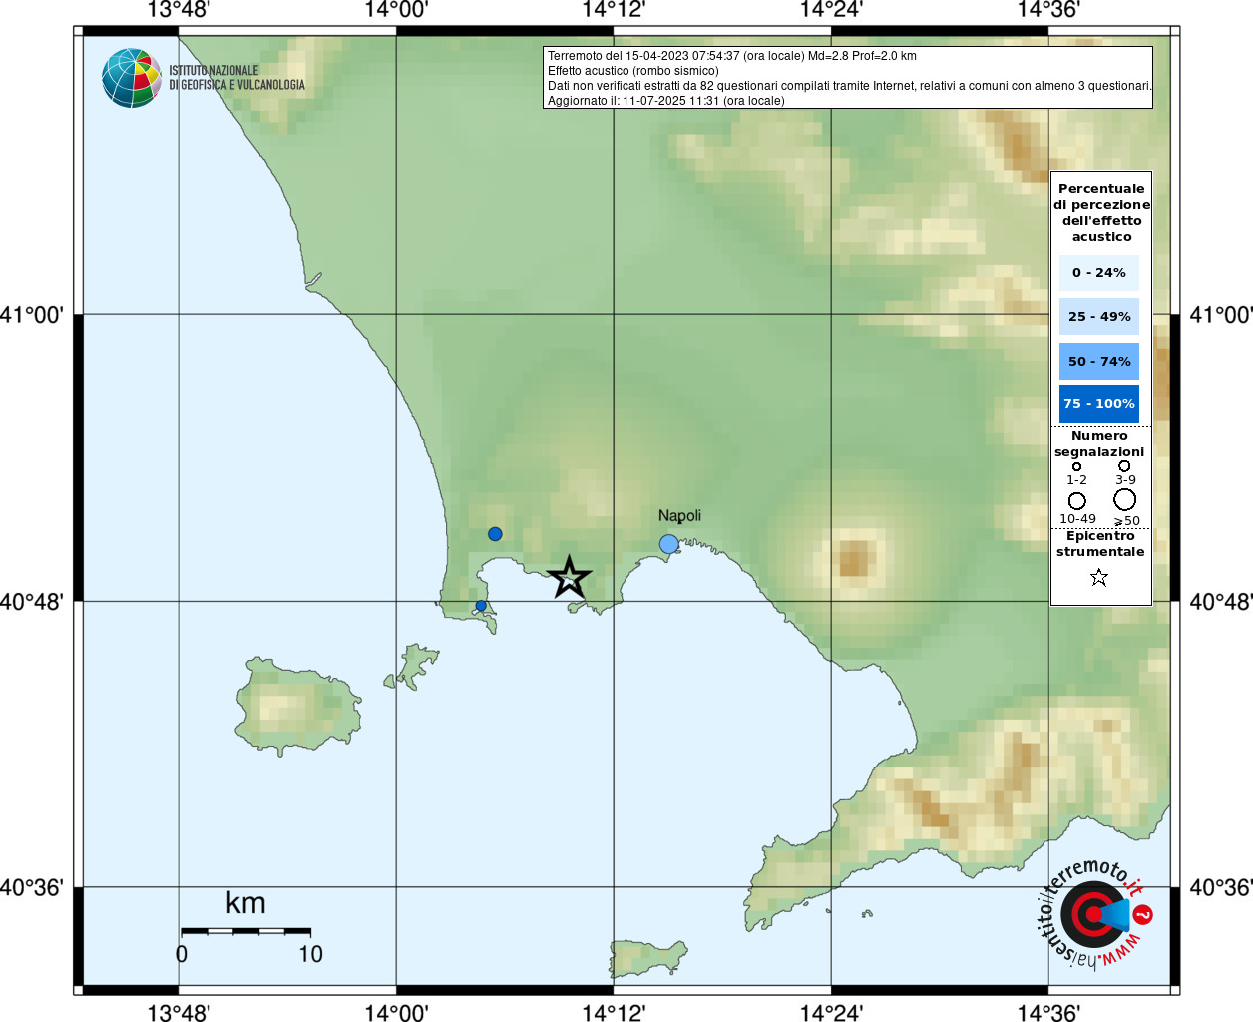Screen dimensions: 1253x1022
Task: Click the 'Numero segnalazioni' legend heading
Action: point(1099,444)
